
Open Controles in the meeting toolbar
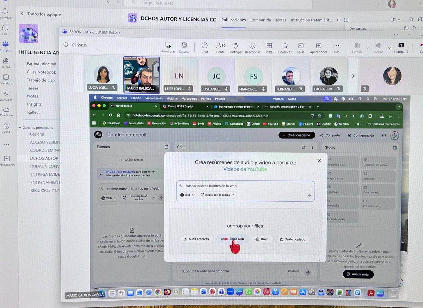tap(285, 48)
